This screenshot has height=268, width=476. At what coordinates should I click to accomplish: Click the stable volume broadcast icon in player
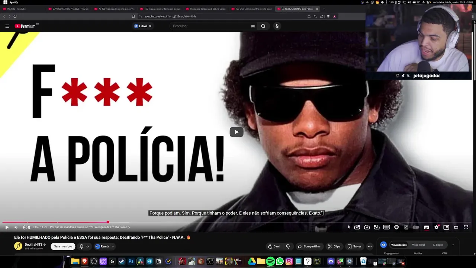[x=26, y=227]
